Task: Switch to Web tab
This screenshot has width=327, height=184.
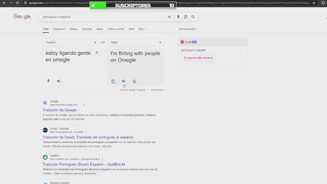Action: point(131,29)
